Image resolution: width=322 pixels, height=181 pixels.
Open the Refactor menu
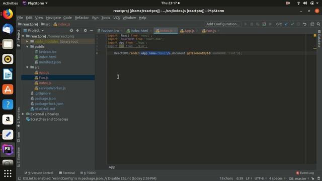point(82,18)
